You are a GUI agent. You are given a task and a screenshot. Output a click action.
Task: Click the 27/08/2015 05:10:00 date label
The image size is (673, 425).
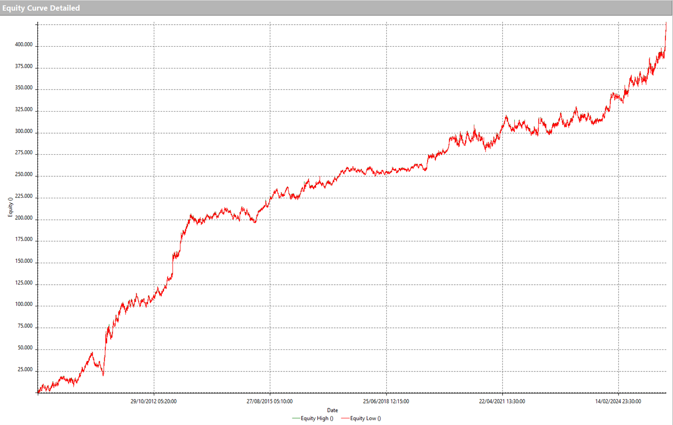(x=269, y=401)
